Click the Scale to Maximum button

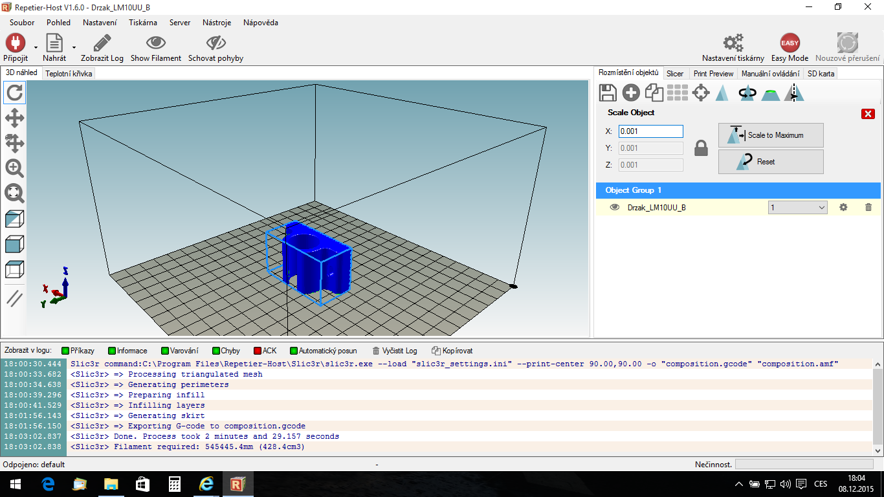(771, 135)
